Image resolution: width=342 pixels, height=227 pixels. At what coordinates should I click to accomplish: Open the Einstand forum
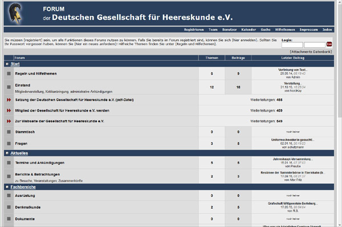(23, 85)
